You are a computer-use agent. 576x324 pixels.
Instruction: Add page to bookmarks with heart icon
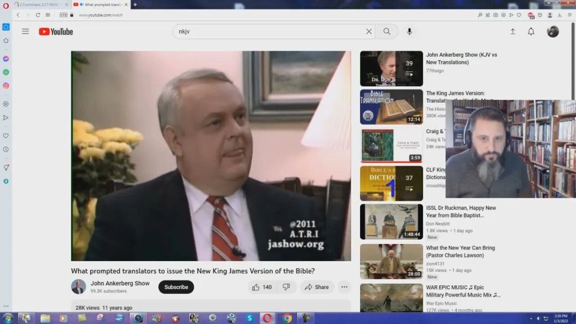[519, 15]
